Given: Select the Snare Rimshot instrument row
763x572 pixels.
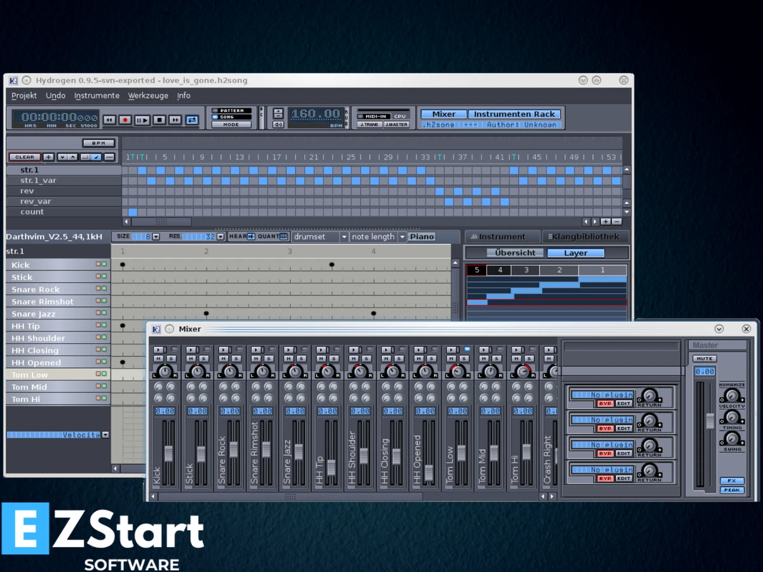Looking at the screenshot, I should 58,302.
